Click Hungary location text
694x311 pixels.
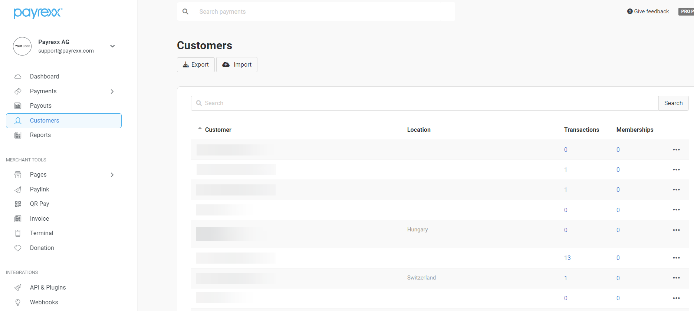(x=418, y=230)
